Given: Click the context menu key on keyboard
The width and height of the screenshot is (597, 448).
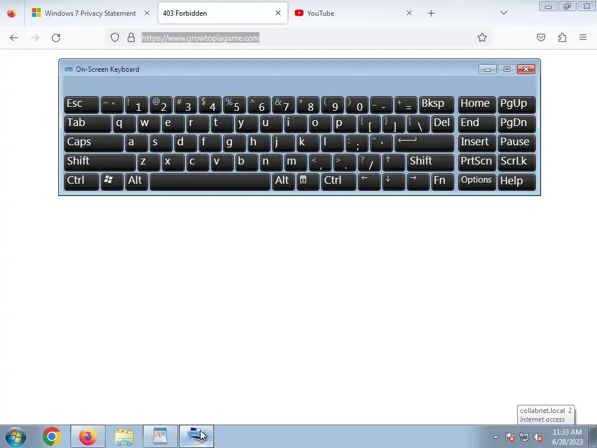Looking at the screenshot, I should [308, 182].
